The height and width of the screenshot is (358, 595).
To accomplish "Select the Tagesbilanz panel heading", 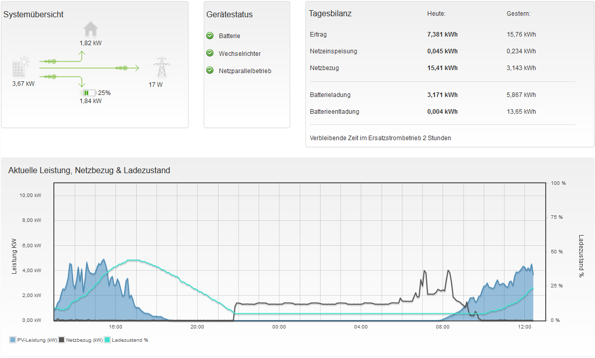I will [x=330, y=13].
